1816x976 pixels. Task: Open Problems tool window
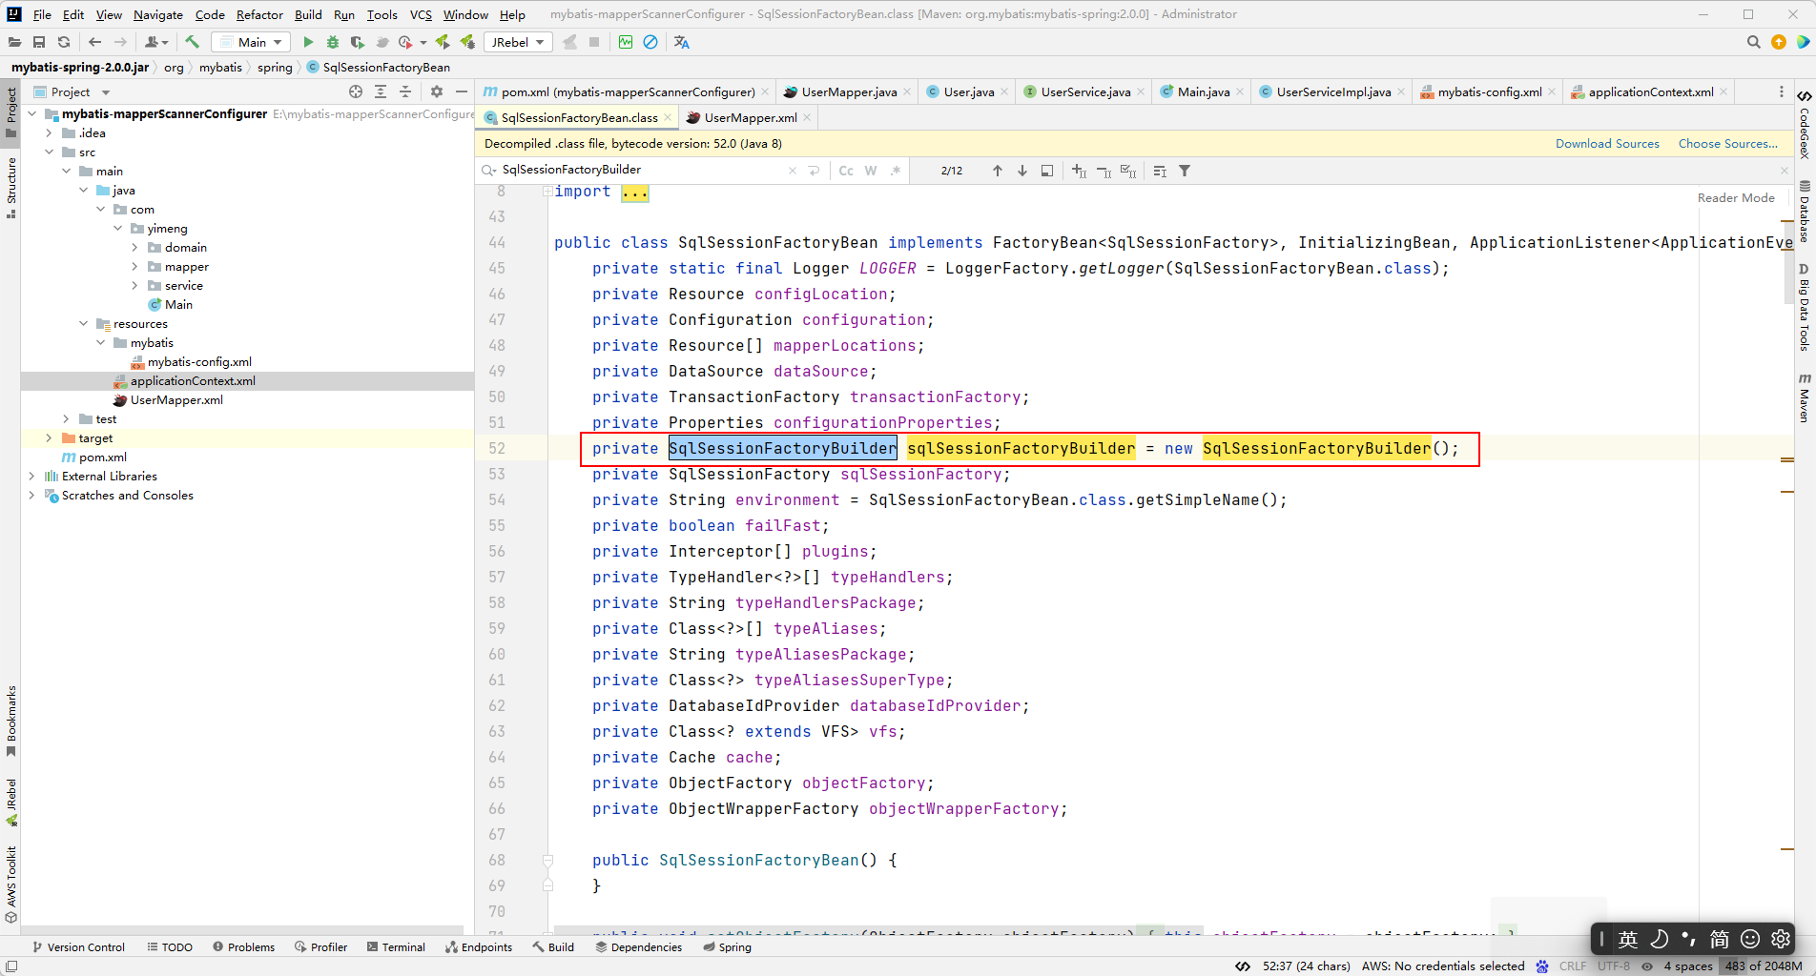243,946
